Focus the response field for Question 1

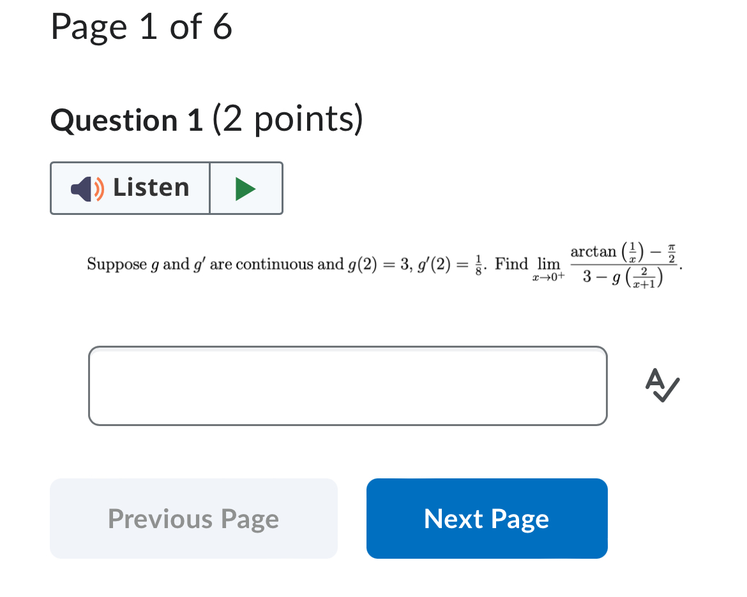pyautogui.click(x=348, y=385)
